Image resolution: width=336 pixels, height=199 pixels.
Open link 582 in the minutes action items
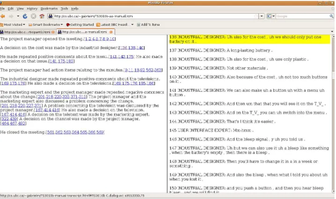tap(149, 70)
